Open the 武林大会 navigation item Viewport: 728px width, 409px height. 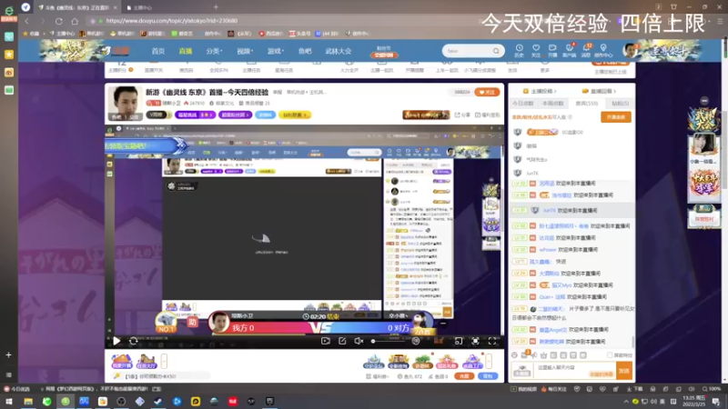(338, 51)
